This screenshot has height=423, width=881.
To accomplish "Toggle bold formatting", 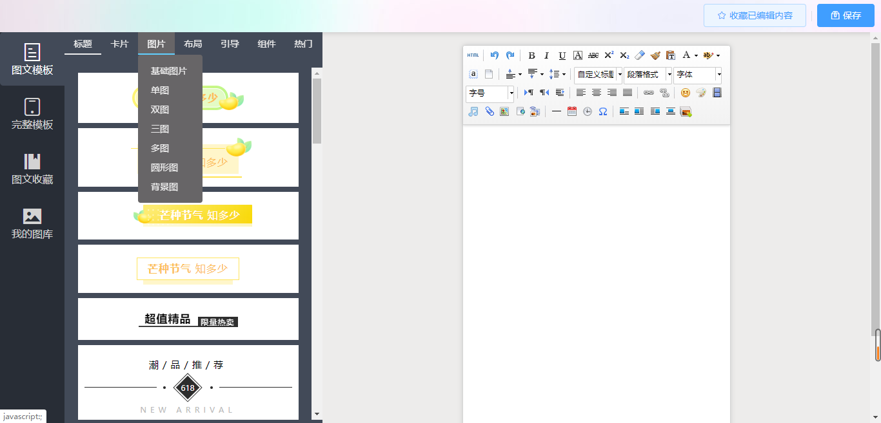I will pos(531,55).
